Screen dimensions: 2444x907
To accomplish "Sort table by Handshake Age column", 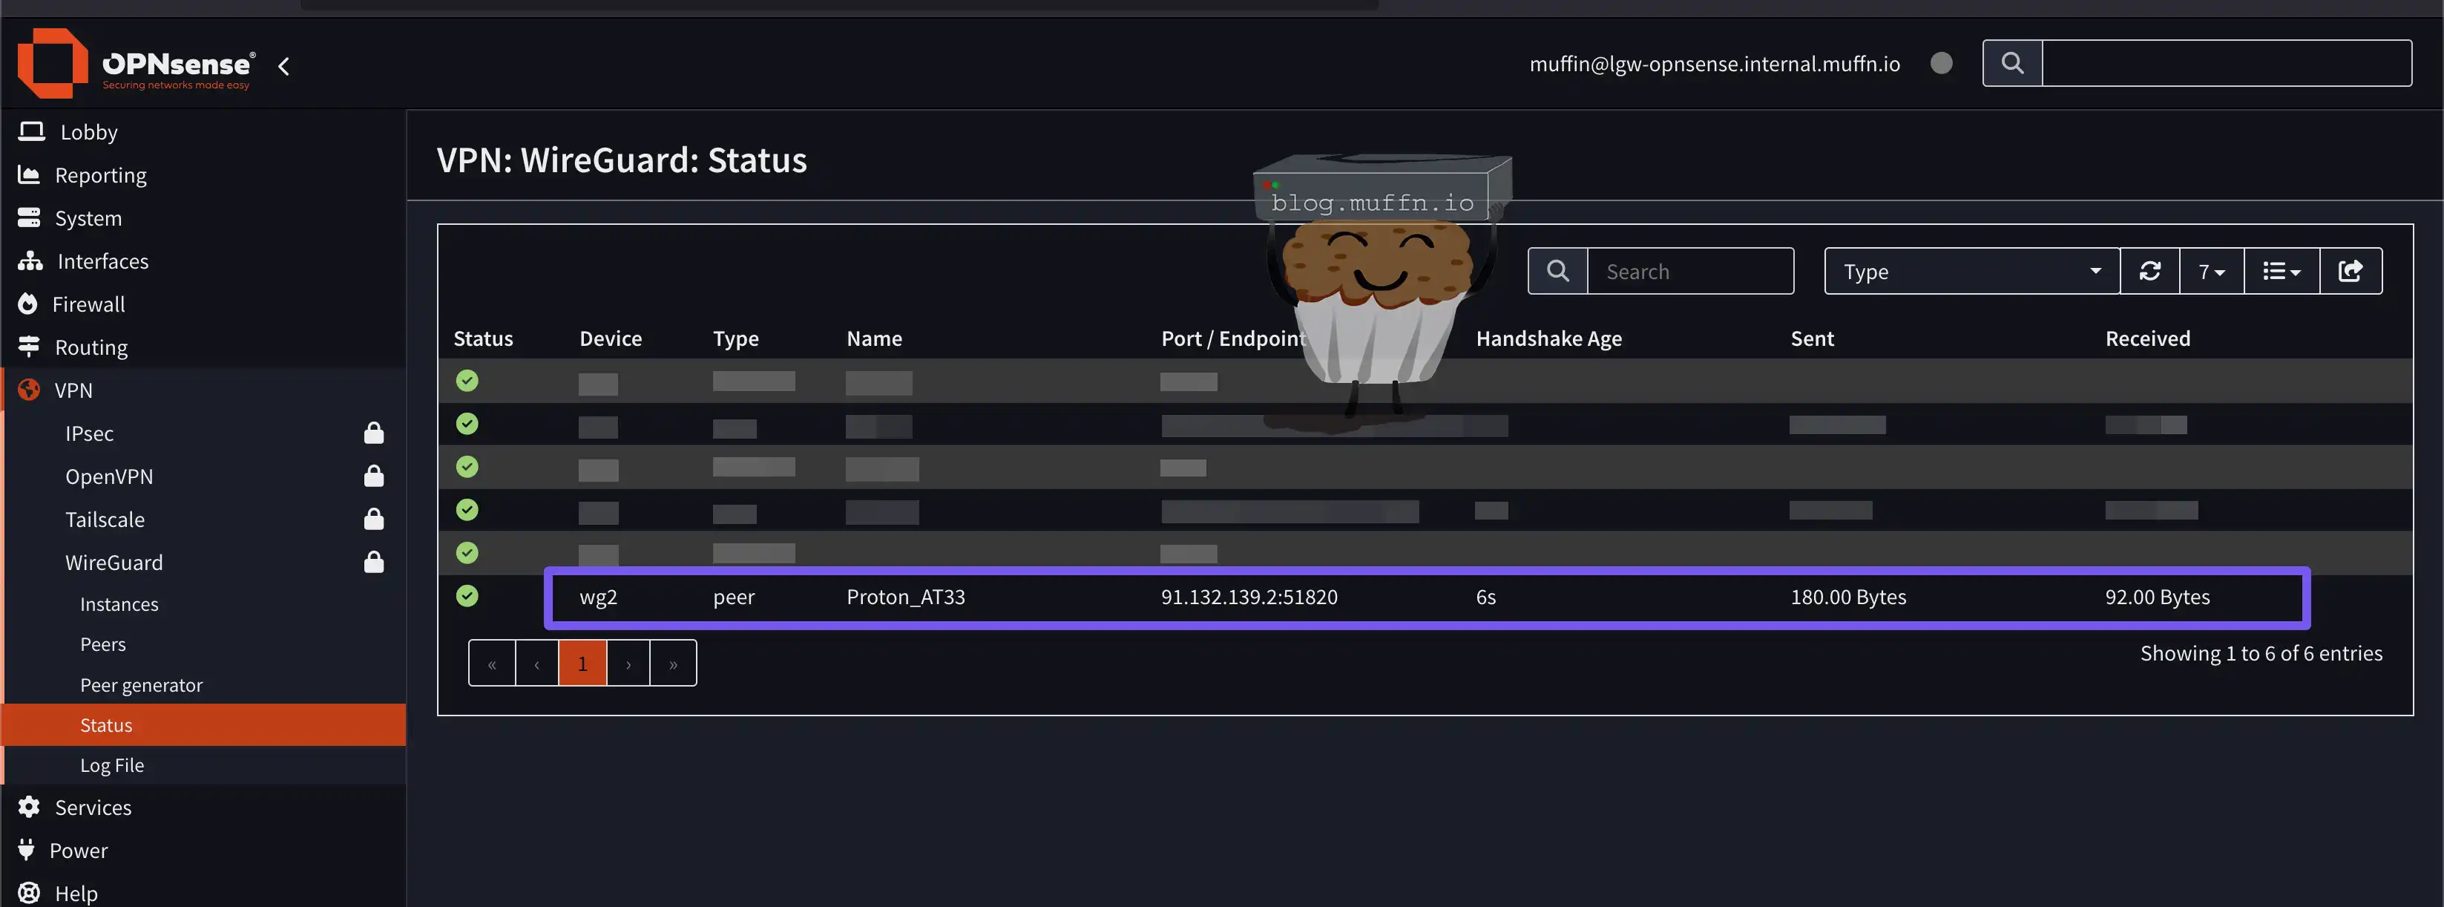I will pos(1548,338).
